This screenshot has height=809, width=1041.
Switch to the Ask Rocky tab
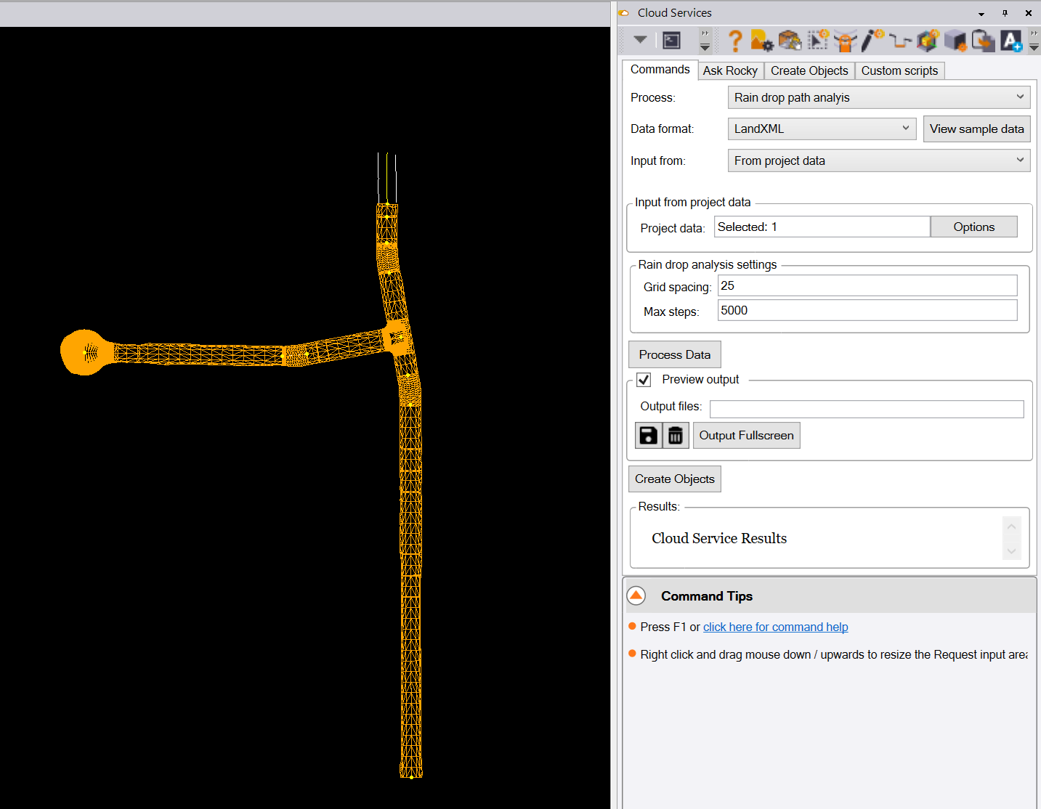pyautogui.click(x=730, y=70)
